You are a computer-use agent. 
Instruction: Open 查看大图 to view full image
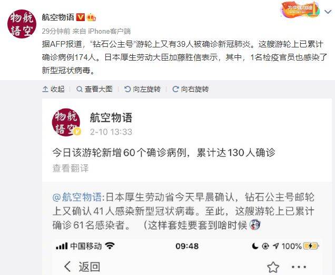point(94,89)
